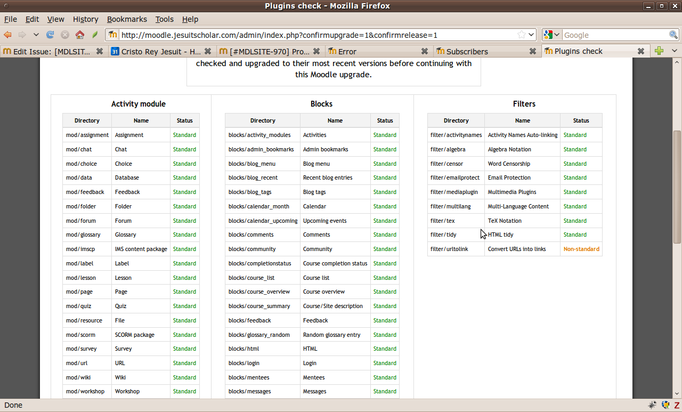Open a new tab with plus icon
The image size is (682, 412).
(x=659, y=51)
